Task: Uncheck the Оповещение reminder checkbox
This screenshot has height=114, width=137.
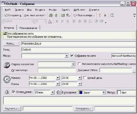Action: coord(14,92)
